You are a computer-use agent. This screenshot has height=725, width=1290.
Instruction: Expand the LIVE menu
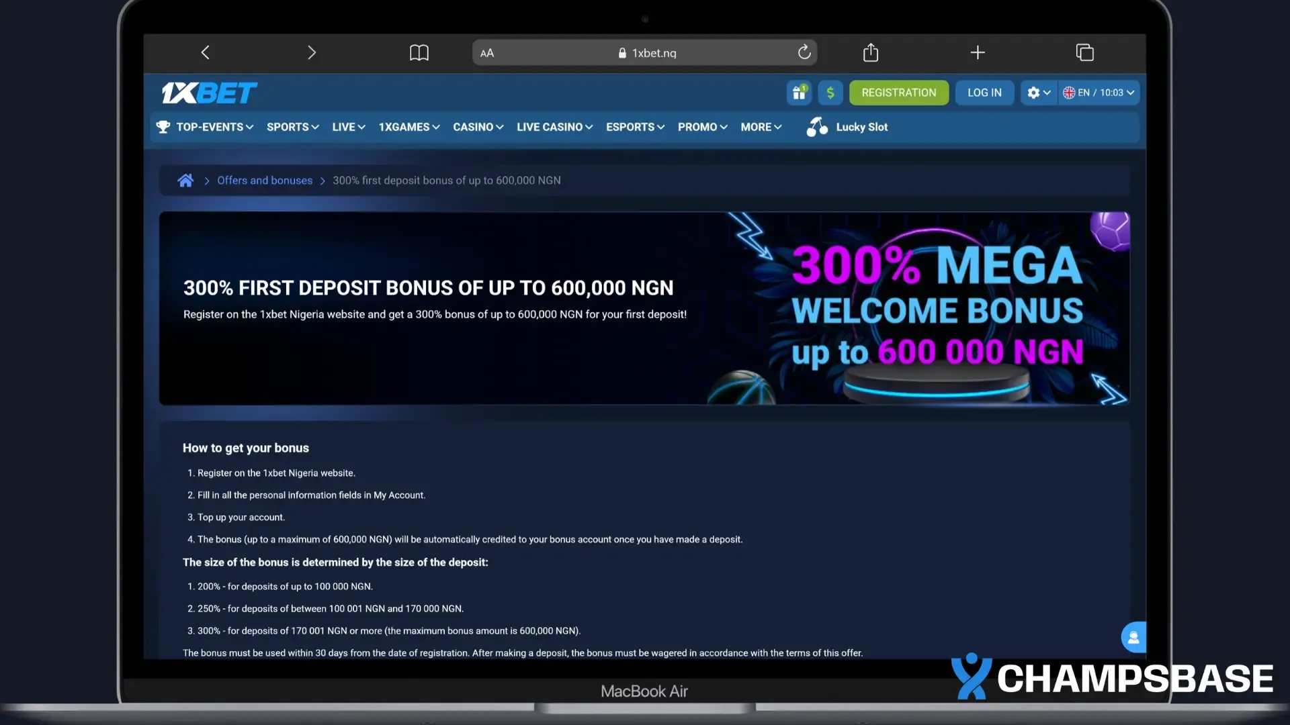[x=349, y=127]
